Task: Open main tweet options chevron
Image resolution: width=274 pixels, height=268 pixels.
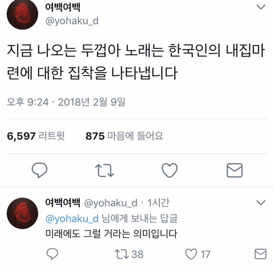Action: point(261,7)
